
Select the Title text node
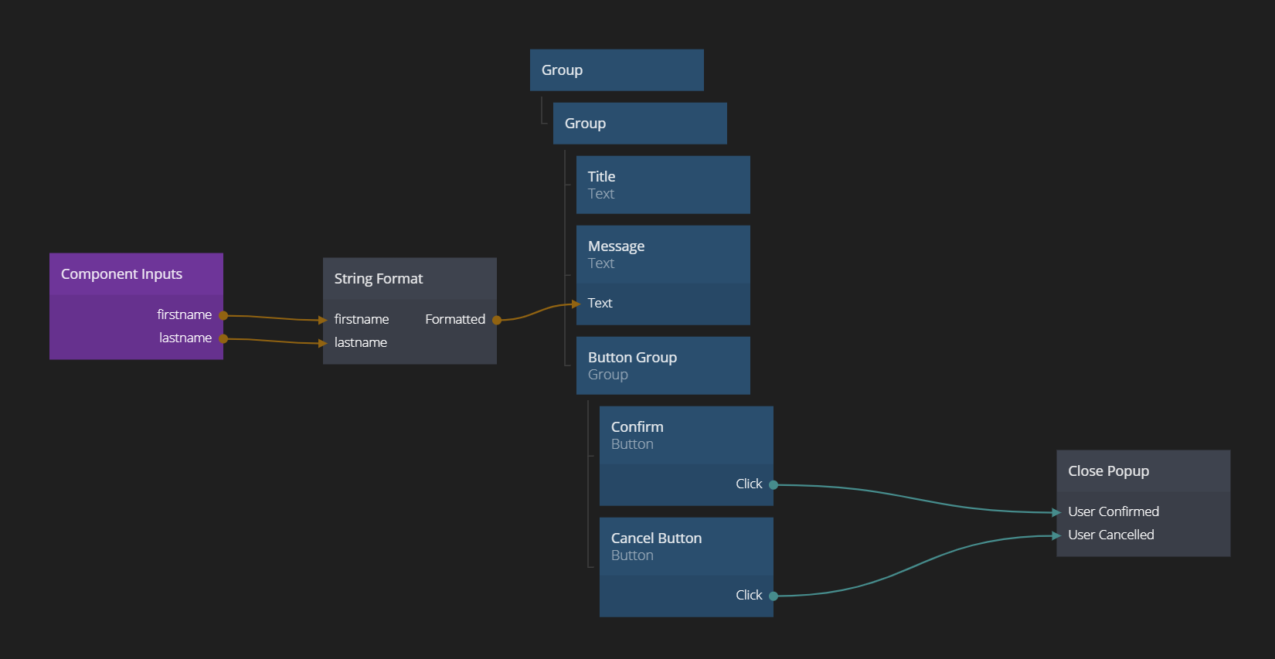click(662, 185)
